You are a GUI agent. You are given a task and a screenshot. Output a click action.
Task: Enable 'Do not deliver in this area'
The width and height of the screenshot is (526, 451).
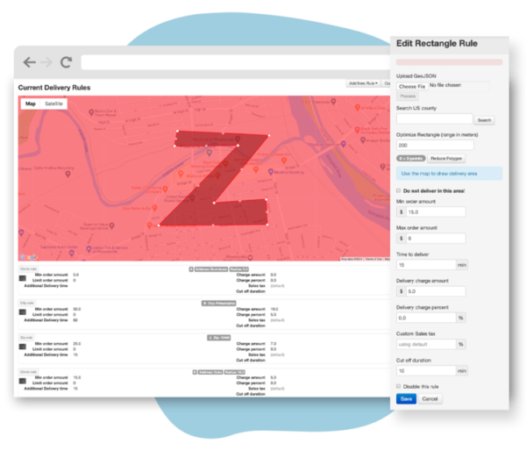[400, 190]
